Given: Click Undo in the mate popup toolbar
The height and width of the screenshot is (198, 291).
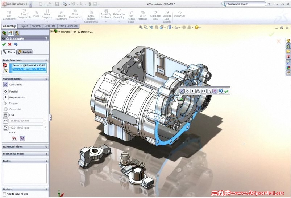Looking at the screenshot, I should (221, 91).
